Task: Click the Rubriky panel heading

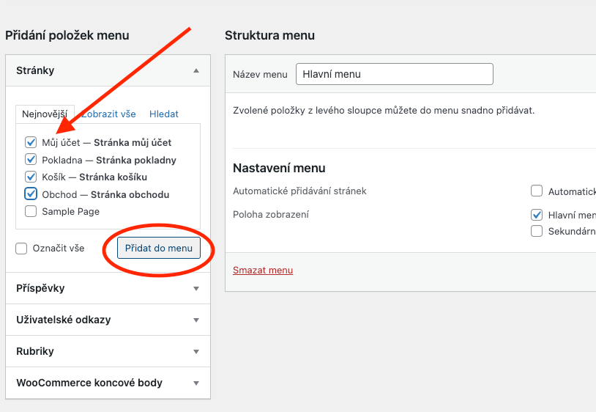Action: click(x=35, y=351)
